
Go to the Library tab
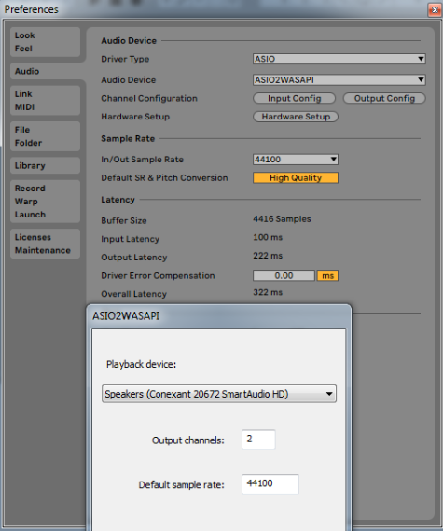click(x=45, y=165)
